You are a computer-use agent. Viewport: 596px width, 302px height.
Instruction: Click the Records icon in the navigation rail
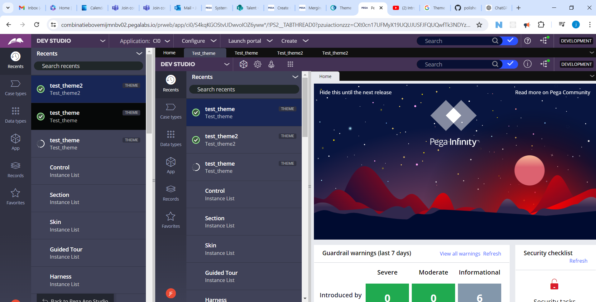click(15, 170)
